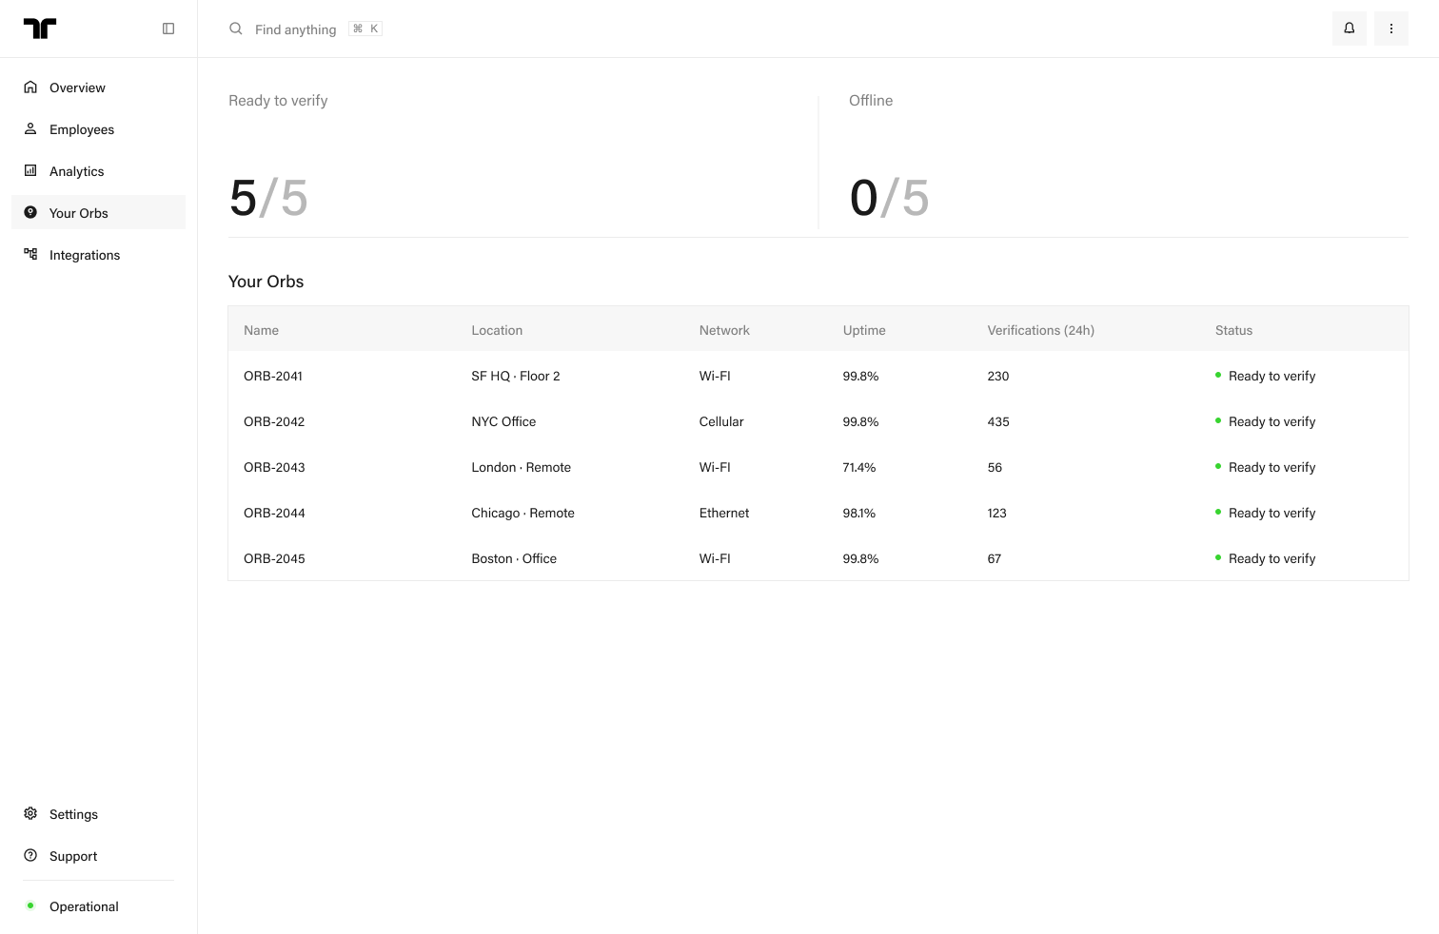The image size is (1439, 934).
Task: Click the Verifications (24h) column header
Action: 1040,330
